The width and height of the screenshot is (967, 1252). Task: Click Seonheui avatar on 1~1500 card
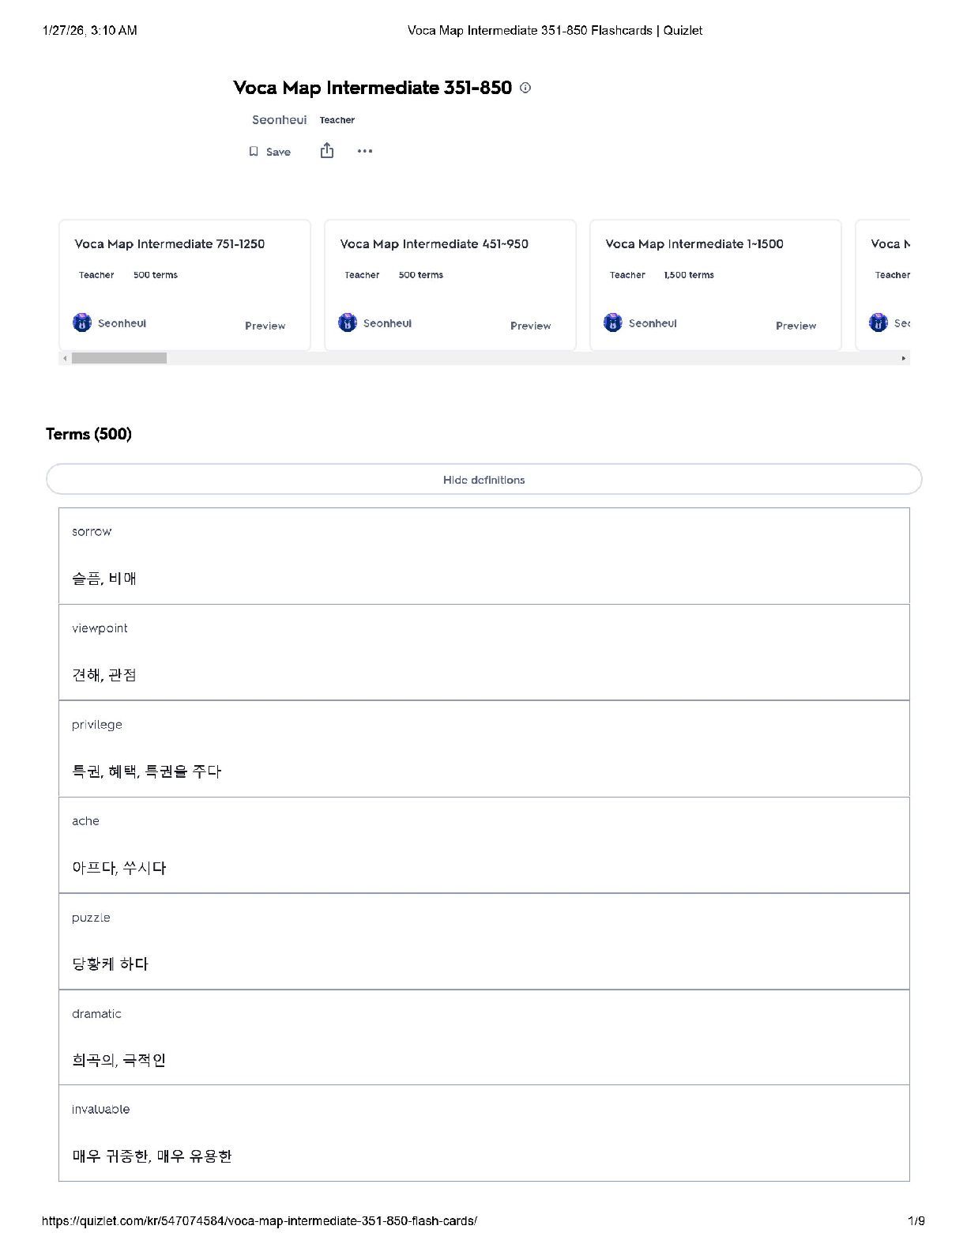click(613, 322)
